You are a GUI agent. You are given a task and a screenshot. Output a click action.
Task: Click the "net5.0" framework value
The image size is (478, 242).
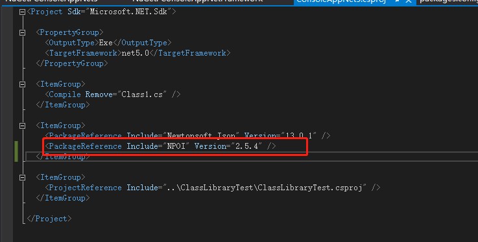coord(136,53)
